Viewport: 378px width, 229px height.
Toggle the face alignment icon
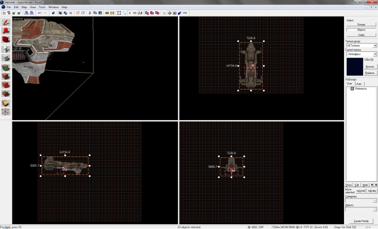coord(140,13)
